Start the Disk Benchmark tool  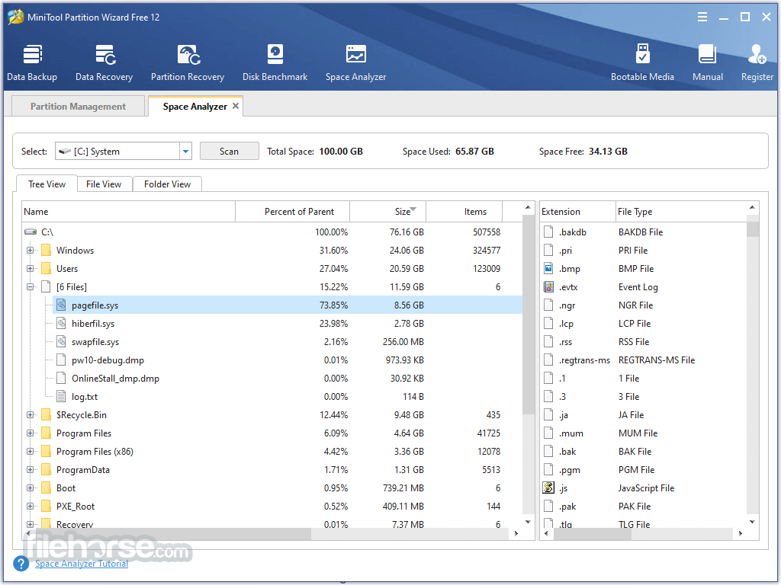pyautogui.click(x=275, y=63)
